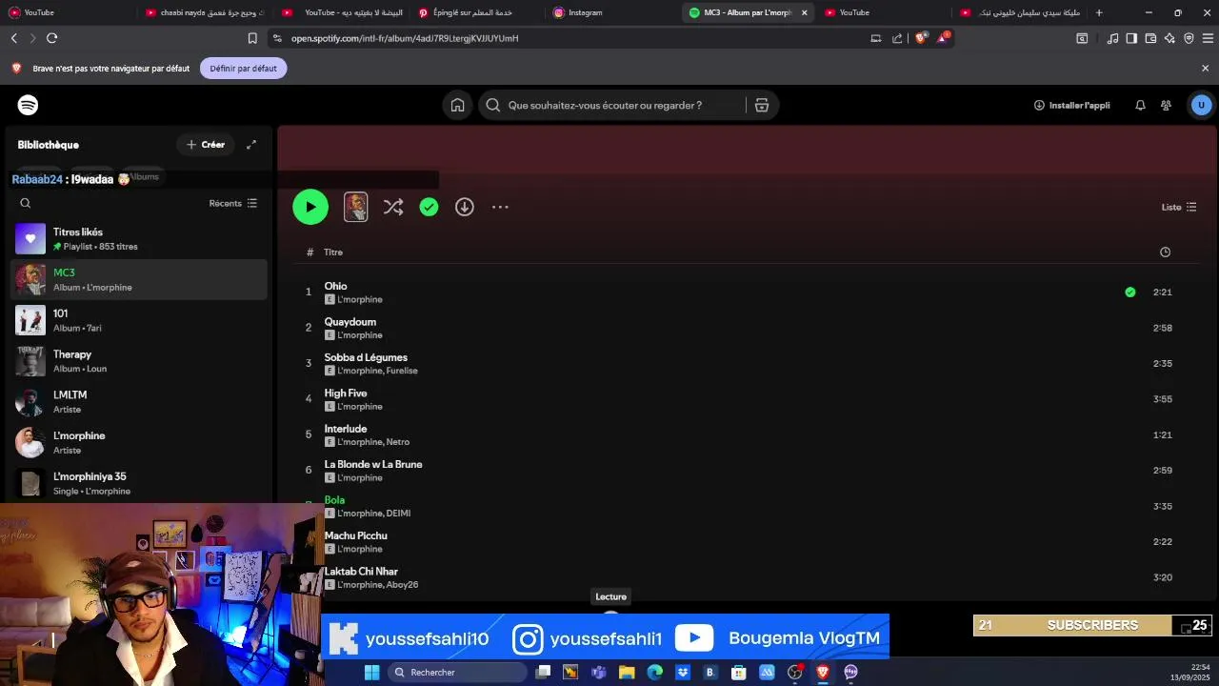
Task: Click the Spotify logo
Action: (28, 105)
